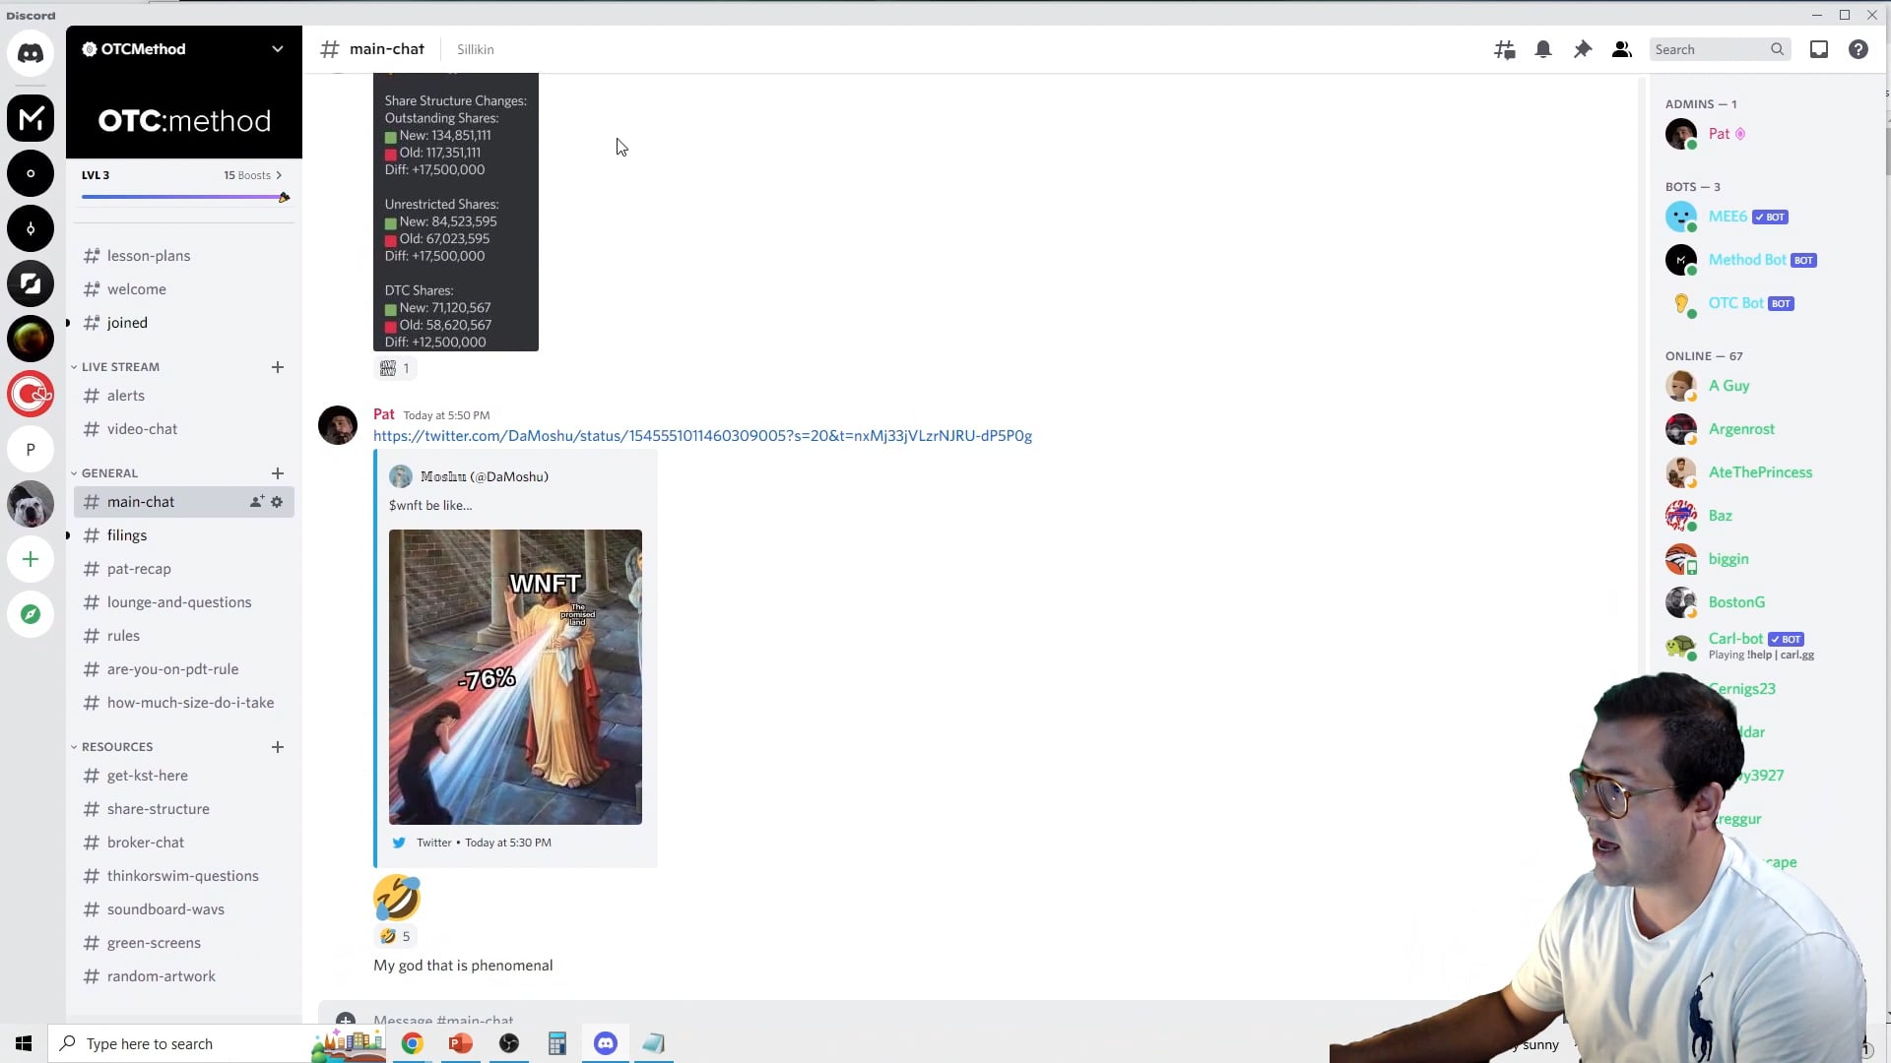Screen dimensions: 1891x1063
Task: Open the lounge-and-questions channel
Action: pyautogui.click(x=184, y=602)
